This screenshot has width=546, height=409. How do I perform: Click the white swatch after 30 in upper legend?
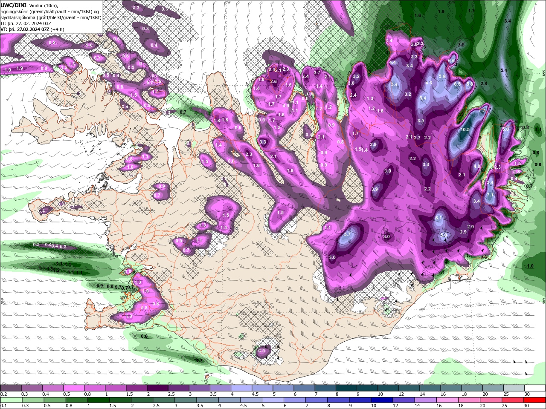click(x=535, y=388)
